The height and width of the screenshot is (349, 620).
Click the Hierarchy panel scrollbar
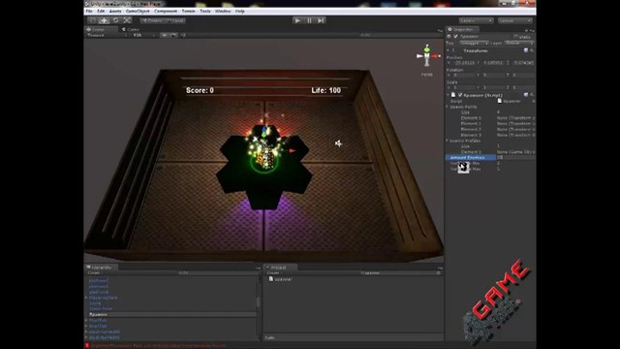click(x=259, y=302)
